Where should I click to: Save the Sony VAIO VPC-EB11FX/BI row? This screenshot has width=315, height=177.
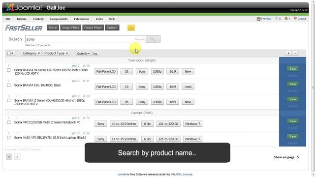(x=292, y=137)
